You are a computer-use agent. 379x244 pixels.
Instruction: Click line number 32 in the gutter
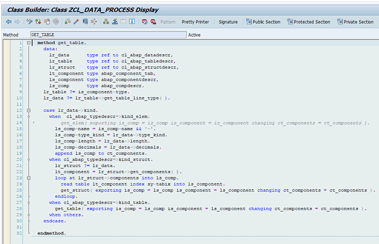coord(19,233)
